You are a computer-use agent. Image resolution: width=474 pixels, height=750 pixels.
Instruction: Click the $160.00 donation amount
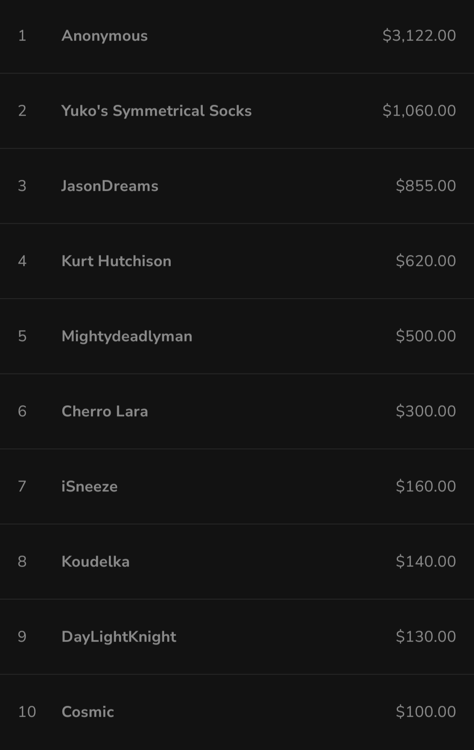(x=426, y=486)
